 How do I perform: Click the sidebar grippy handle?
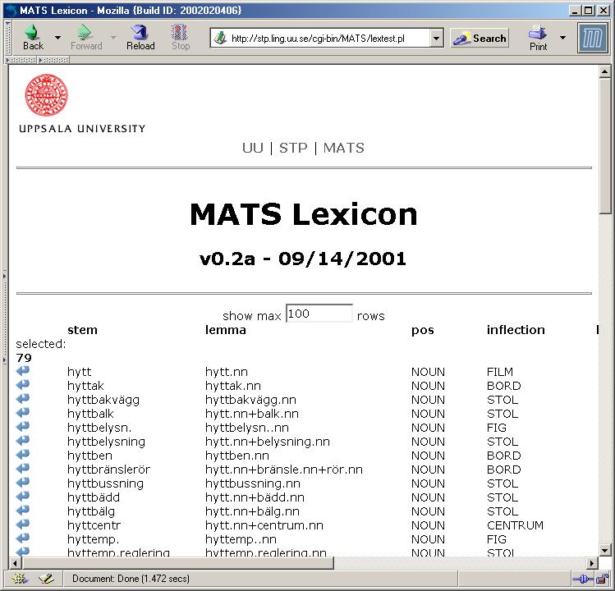tap(4, 317)
